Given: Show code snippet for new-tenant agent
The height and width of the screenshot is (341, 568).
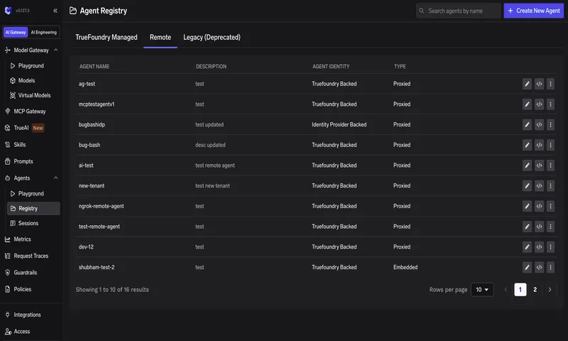Looking at the screenshot, I should (x=539, y=185).
